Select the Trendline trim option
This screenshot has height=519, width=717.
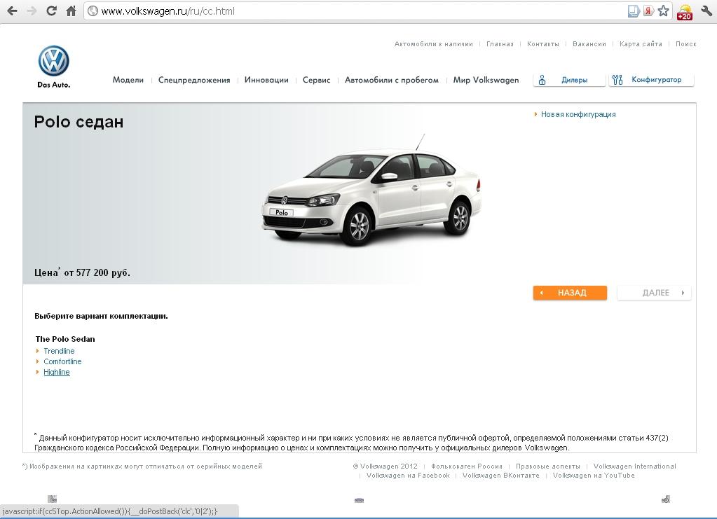click(x=59, y=351)
